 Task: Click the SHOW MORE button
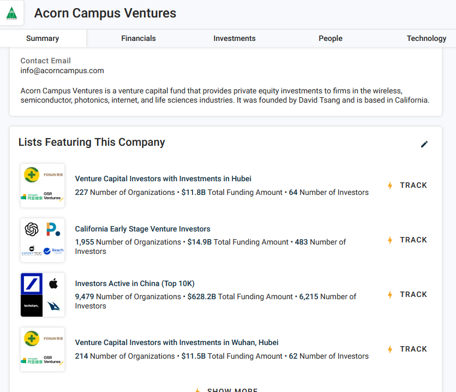pyautogui.click(x=226, y=390)
